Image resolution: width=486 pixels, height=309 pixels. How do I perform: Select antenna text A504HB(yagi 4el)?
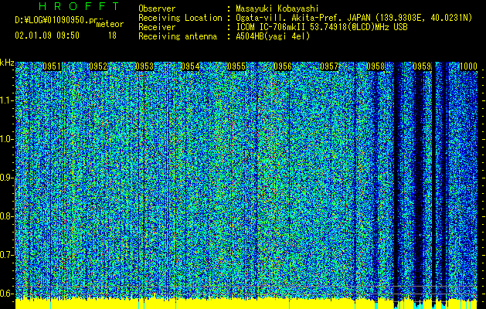tap(273, 36)
